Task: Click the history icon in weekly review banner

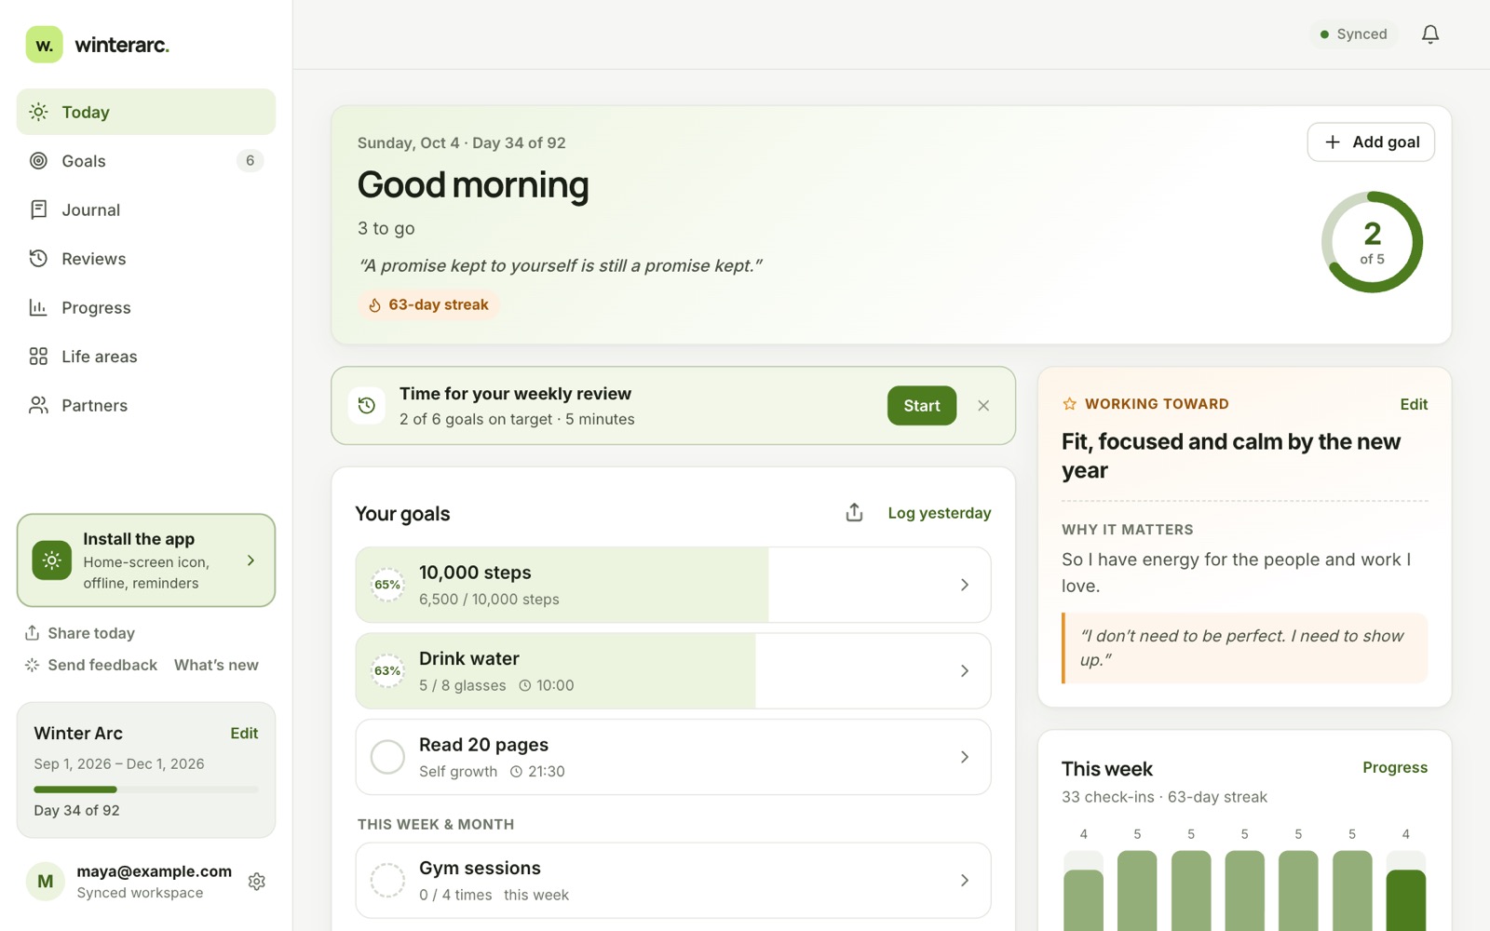Action: tap(367, 406)
